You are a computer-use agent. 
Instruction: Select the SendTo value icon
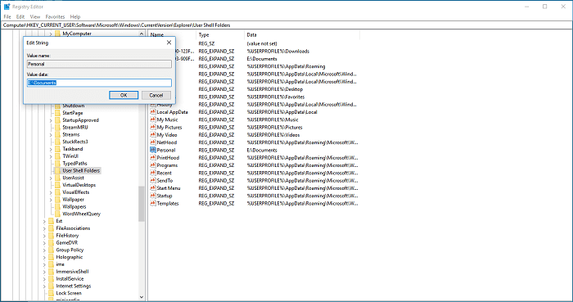(x=153, y=180)
